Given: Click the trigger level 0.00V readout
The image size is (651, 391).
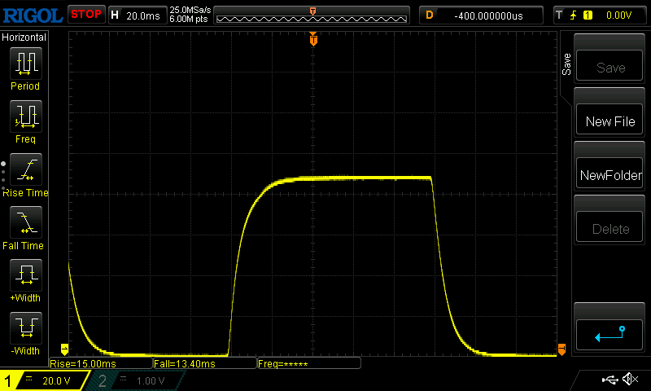Looking at the screenshot, I should [618, 15].
